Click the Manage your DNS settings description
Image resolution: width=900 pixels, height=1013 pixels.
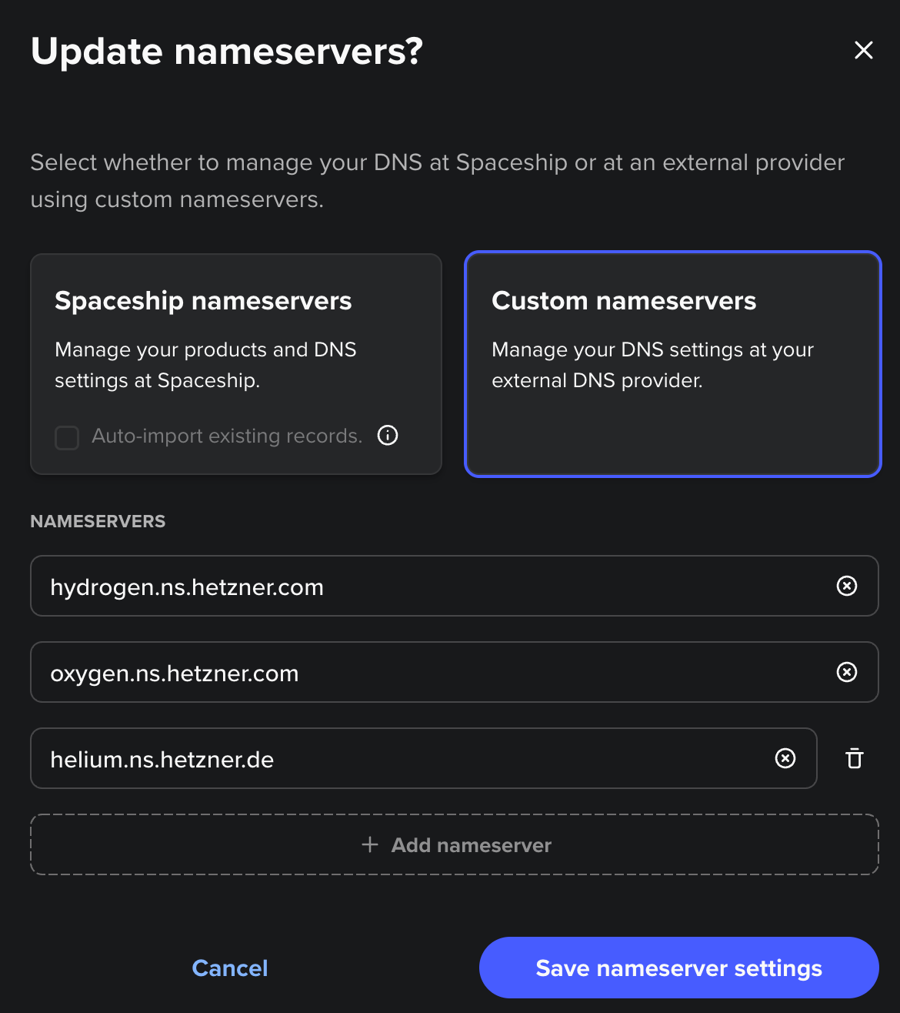pyautogui.click(x=652, y=365)
